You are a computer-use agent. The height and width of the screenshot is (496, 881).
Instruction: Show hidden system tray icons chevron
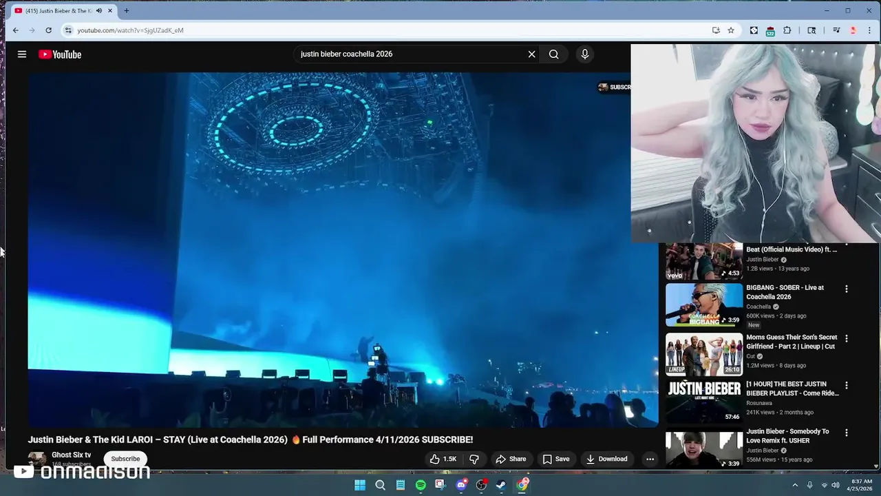point(795,485)
